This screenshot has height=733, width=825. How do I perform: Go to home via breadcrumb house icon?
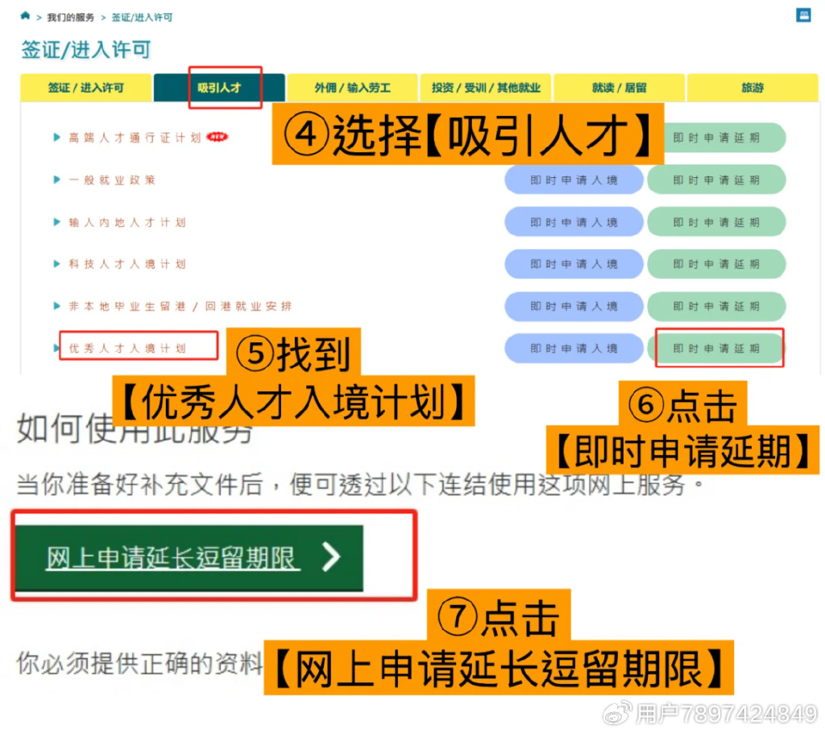pos(25,16)
